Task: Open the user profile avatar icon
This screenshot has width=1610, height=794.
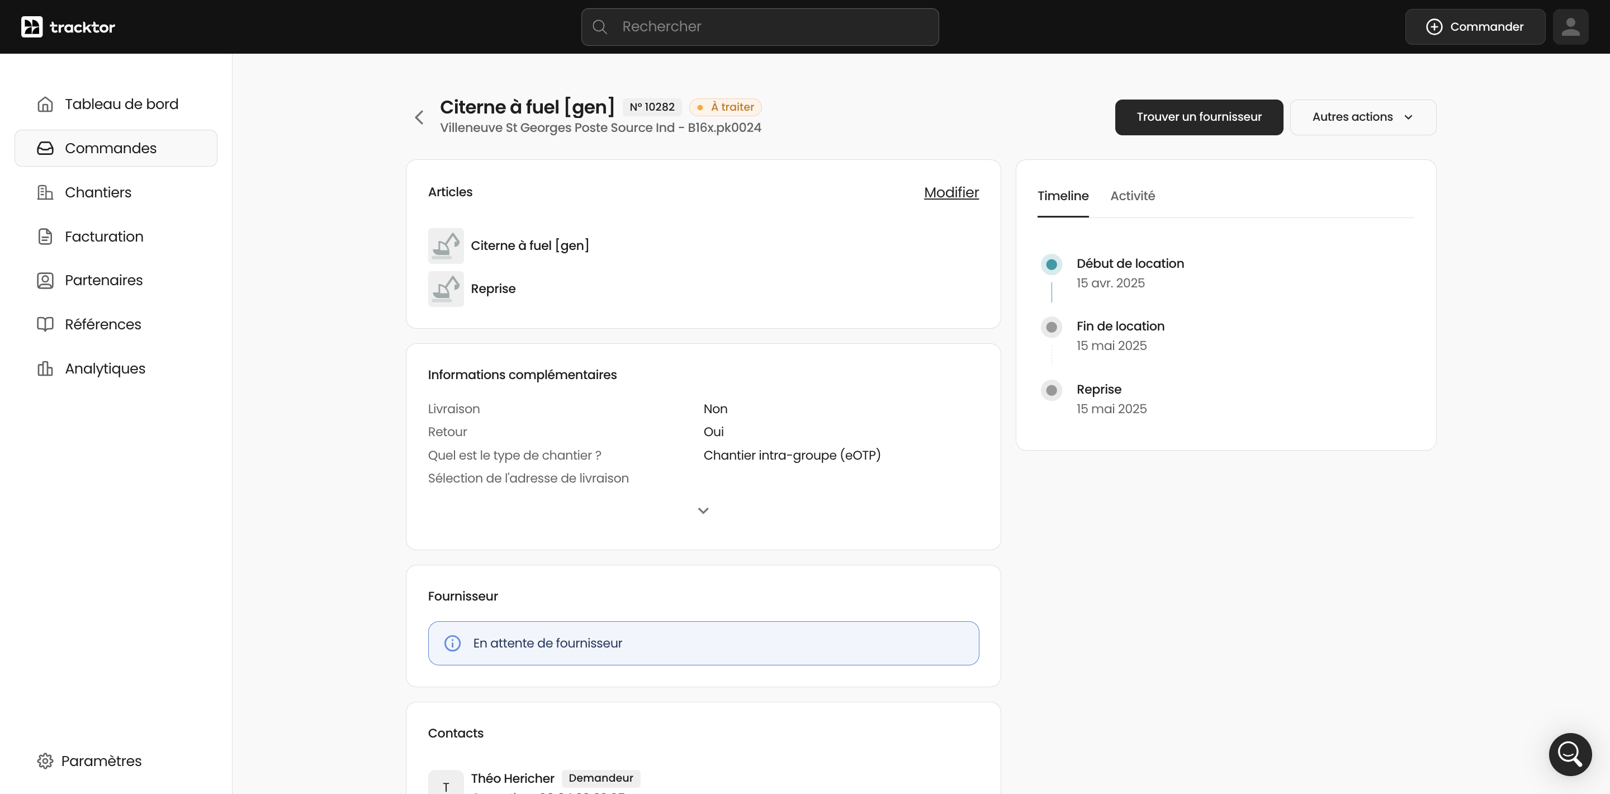Action: click(x=1570, y=27)
